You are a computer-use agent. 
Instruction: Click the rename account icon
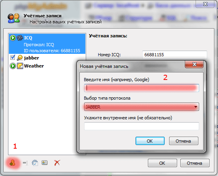(x=25, y=163)
